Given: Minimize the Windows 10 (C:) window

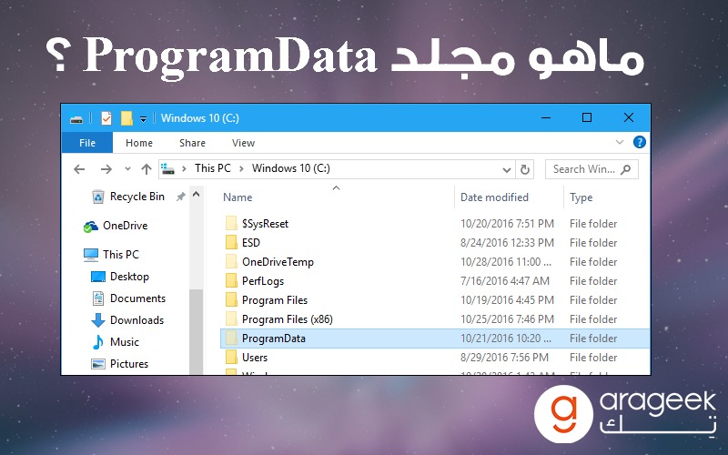Looking at the screenshot, I should coord(546,118).
